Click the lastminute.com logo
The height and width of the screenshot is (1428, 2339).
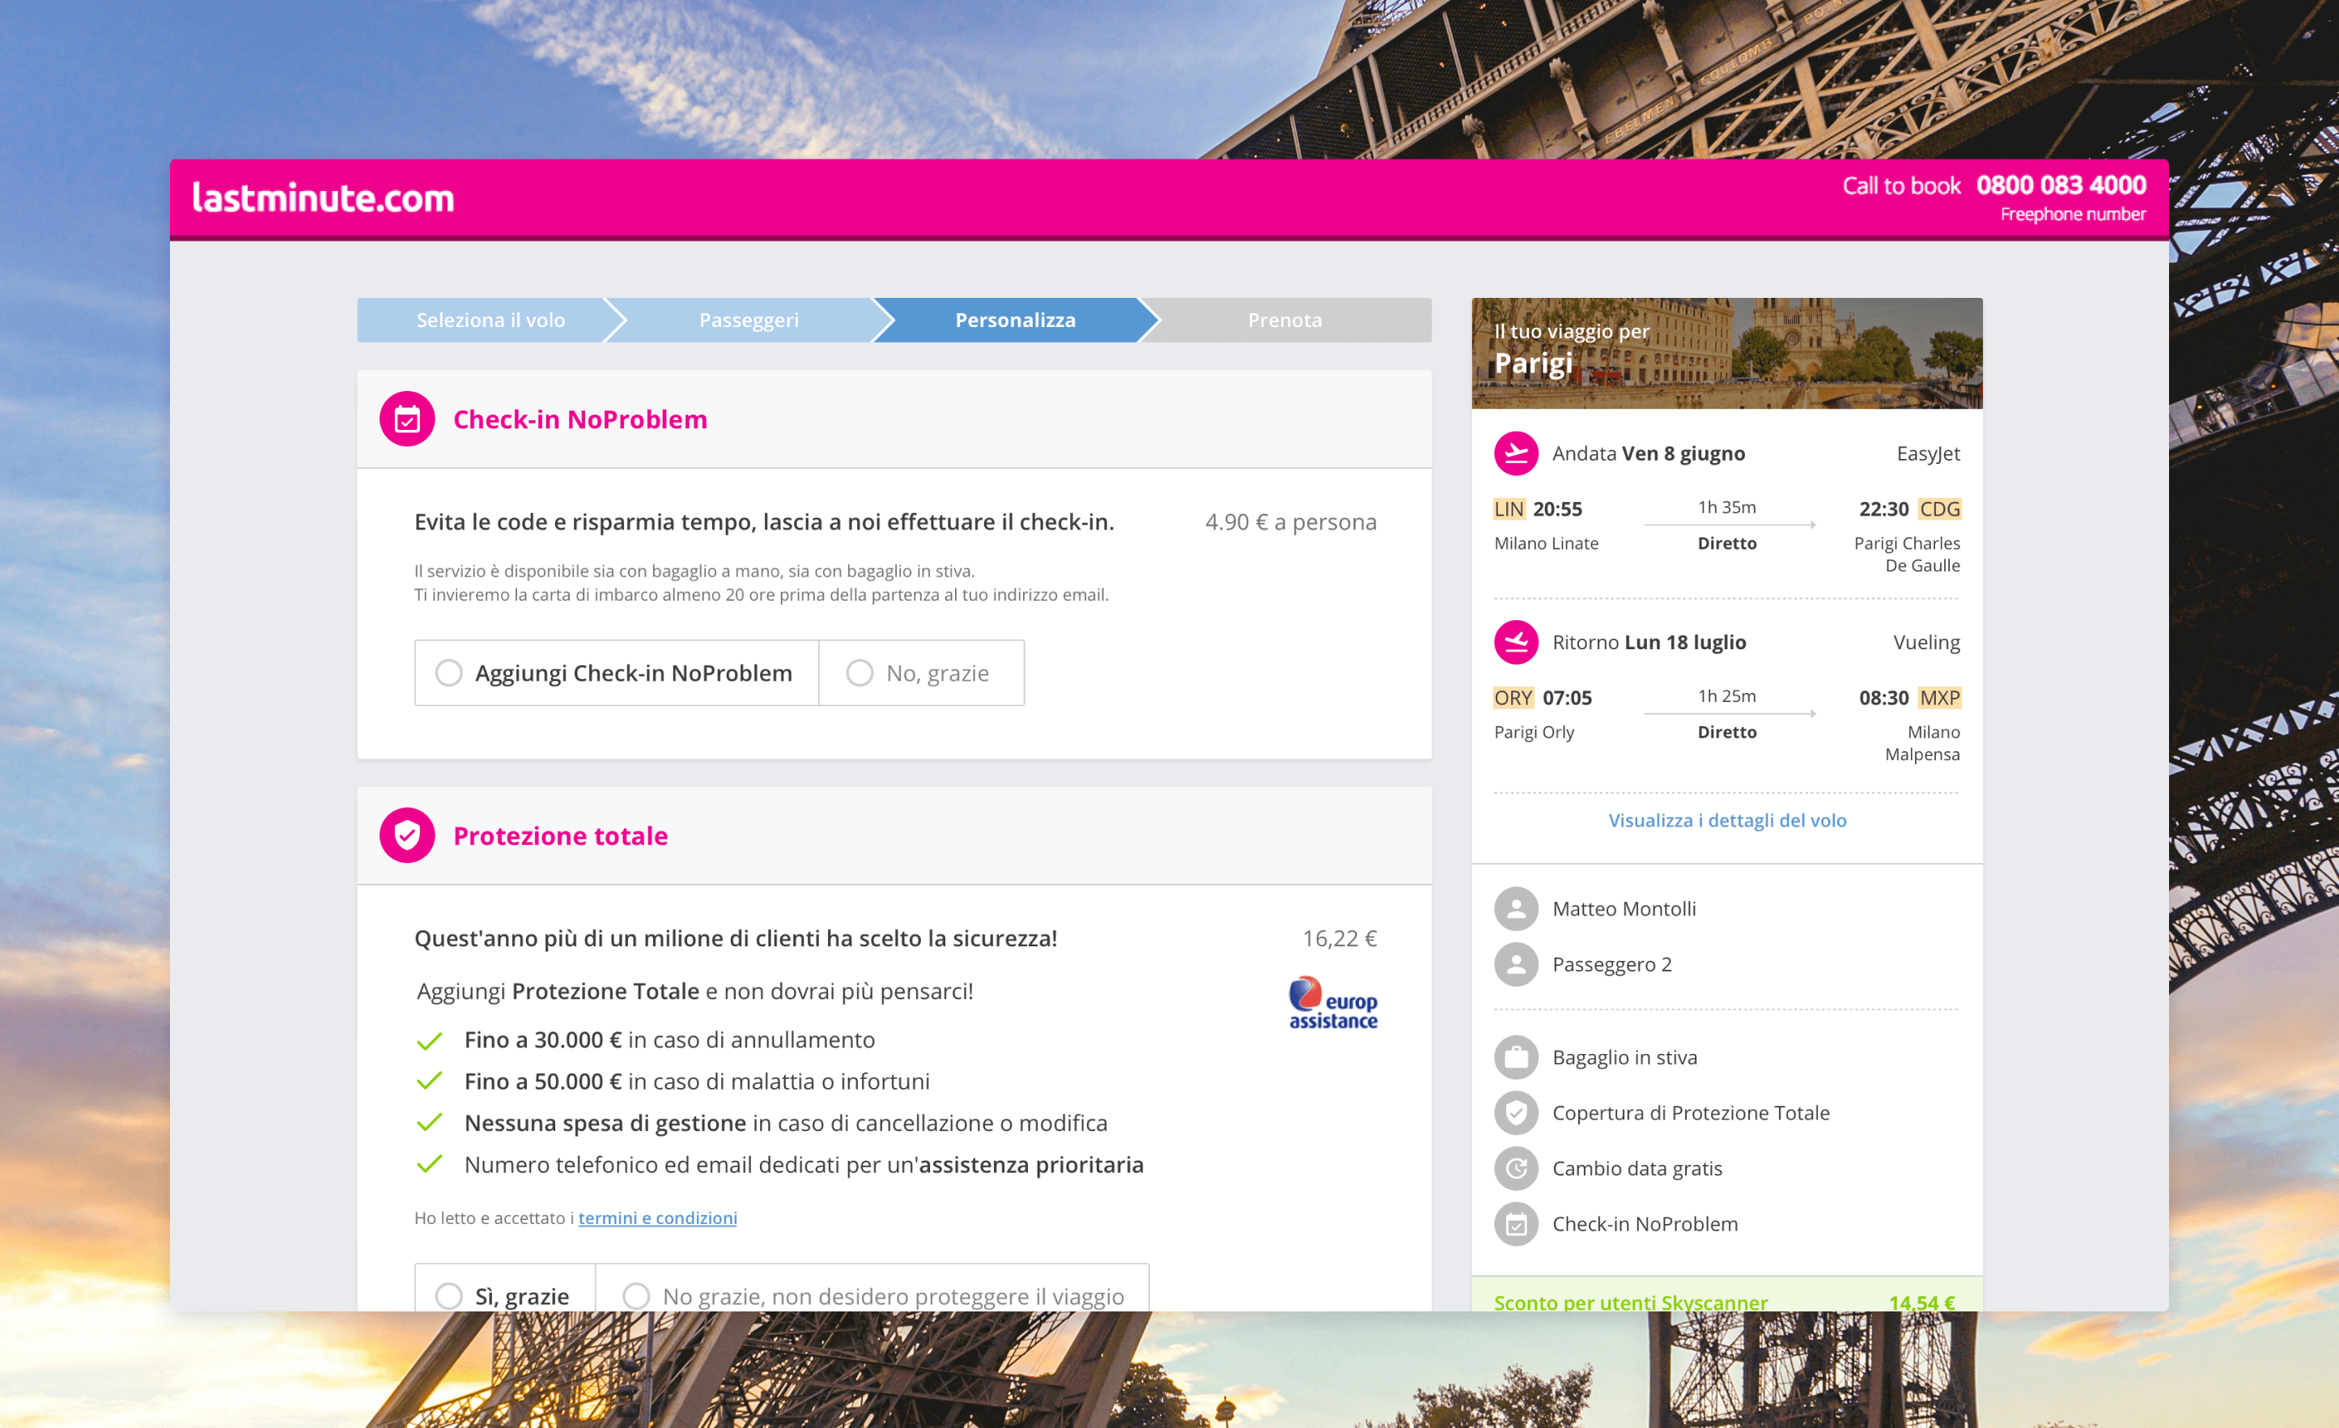click(x=323, y=198)
